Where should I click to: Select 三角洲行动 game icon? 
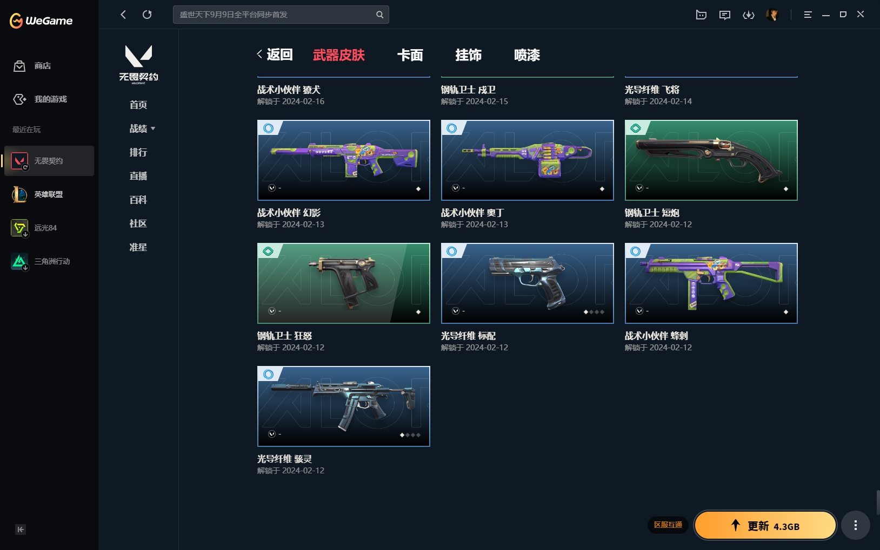click(19, 261)
